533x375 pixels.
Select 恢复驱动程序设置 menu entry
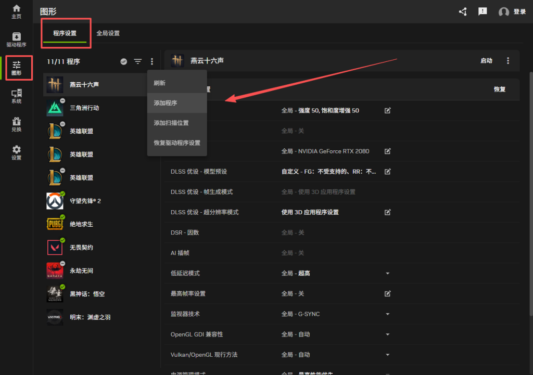coord(177,143)
